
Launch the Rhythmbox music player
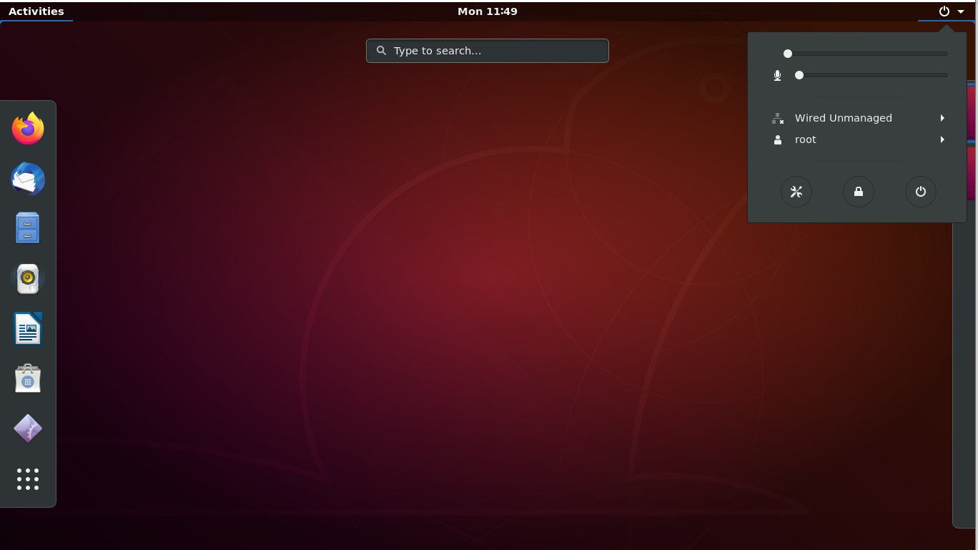coord(27,278)
